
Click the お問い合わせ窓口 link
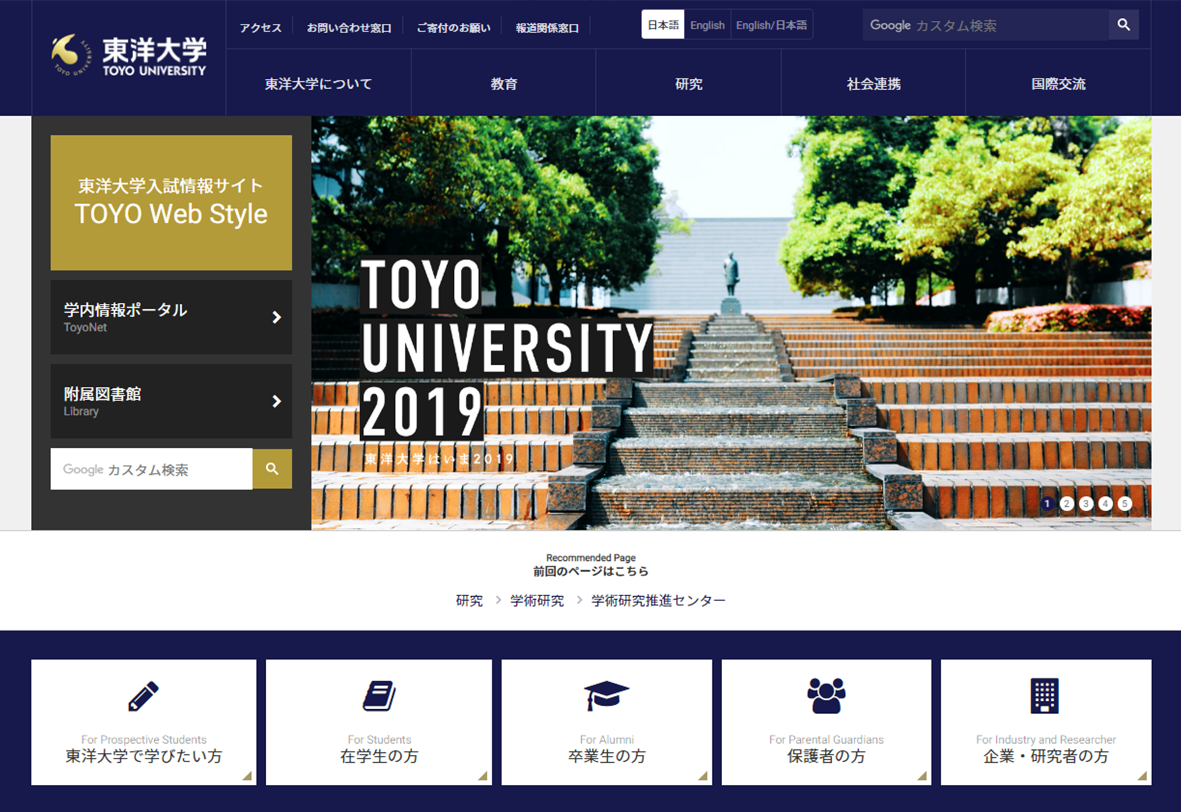tap(349, 28)
